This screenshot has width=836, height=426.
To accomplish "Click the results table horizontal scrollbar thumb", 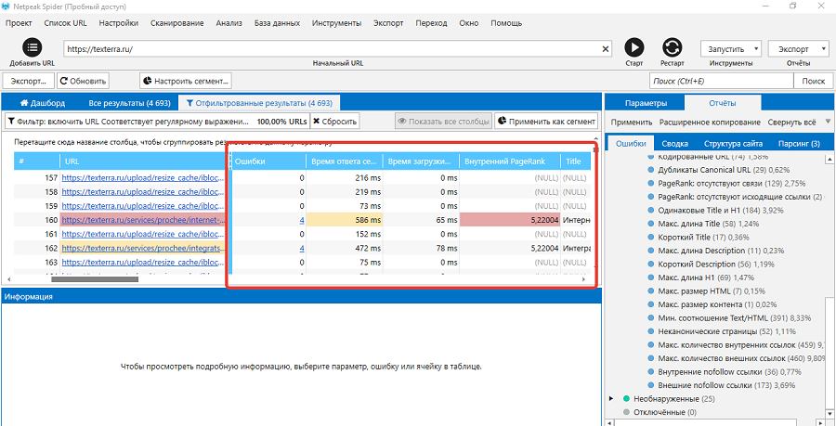I will pyautogui.click(x=95, y=278).
